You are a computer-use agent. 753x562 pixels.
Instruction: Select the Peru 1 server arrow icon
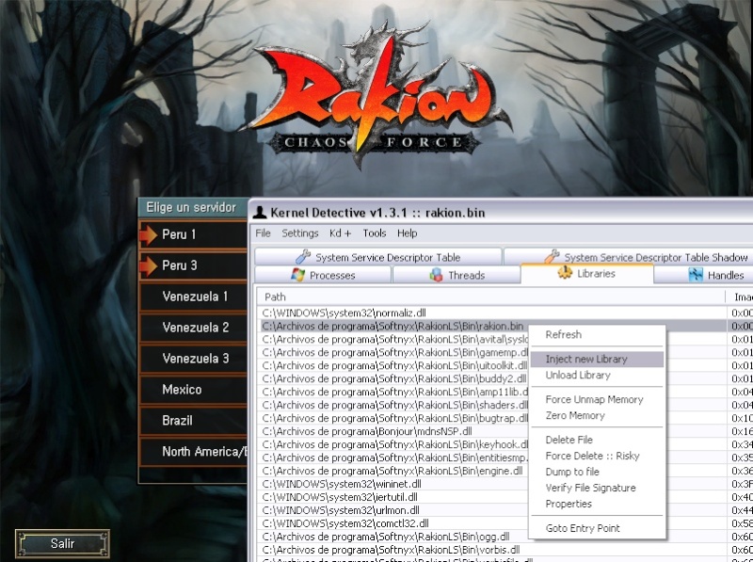point(149,235)
